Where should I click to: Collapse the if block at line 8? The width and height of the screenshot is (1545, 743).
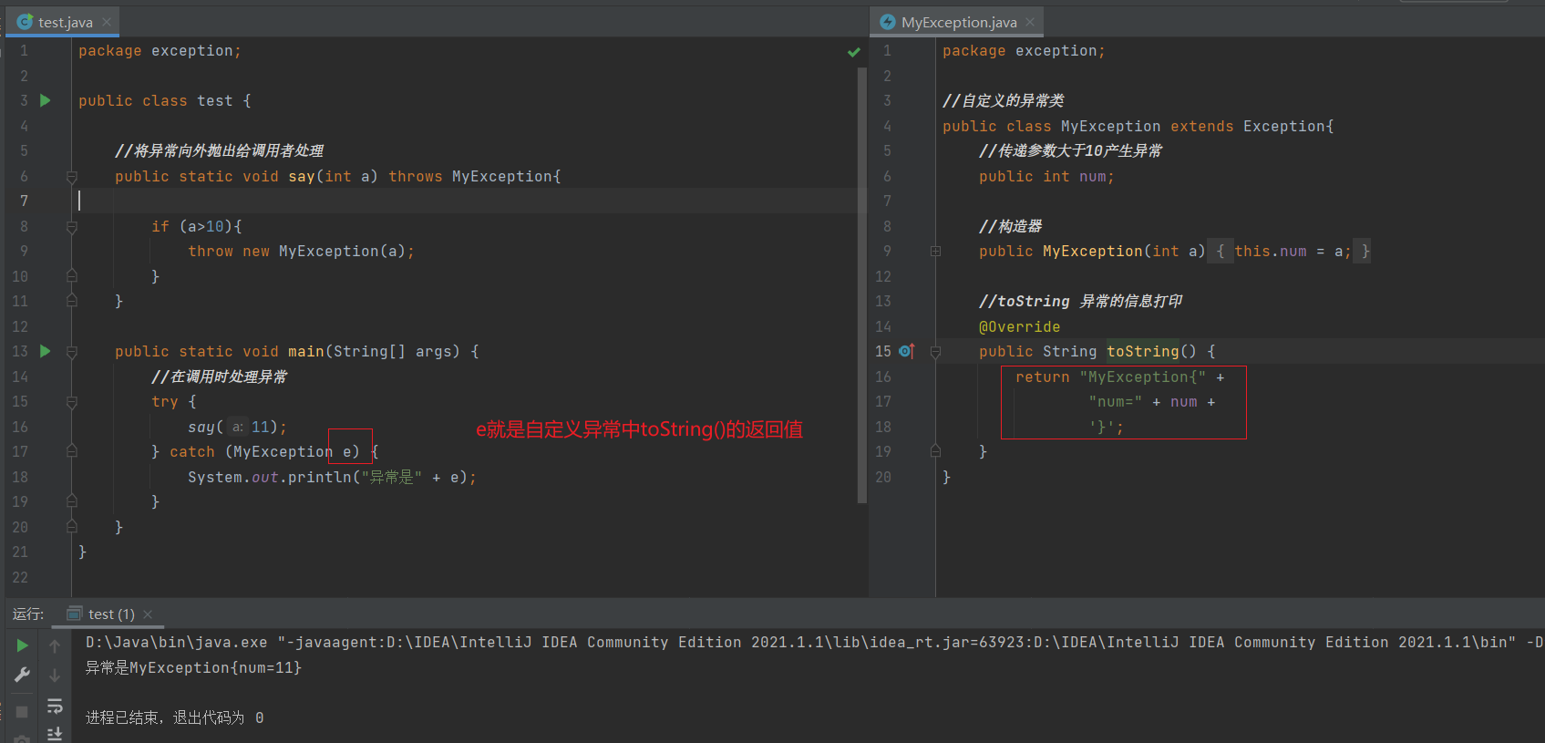click(72, 227)
